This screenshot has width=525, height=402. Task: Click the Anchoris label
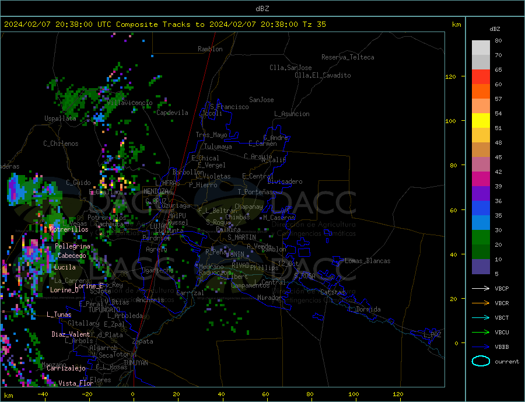tap(150, 300)
